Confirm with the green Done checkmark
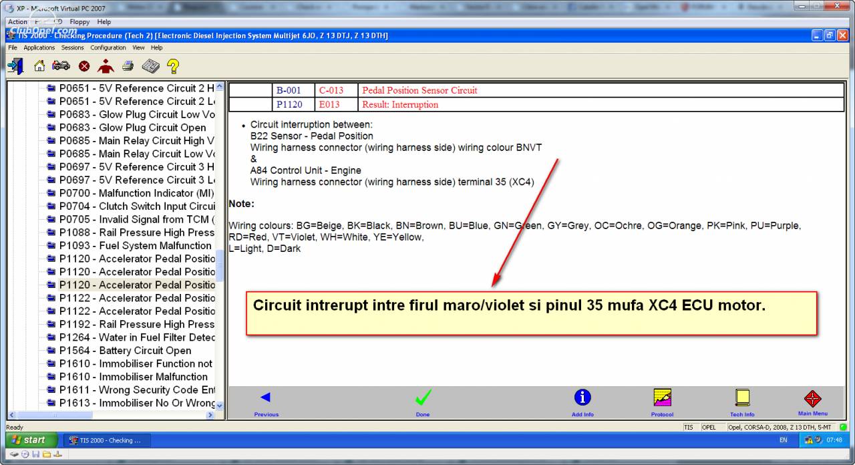Image resolution: width=855 pixels, height=465 pixels. [423, 403]
